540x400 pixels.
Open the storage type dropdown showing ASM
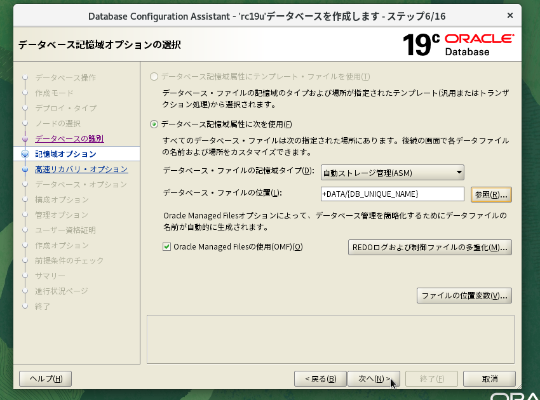click(x=392, y=173)
